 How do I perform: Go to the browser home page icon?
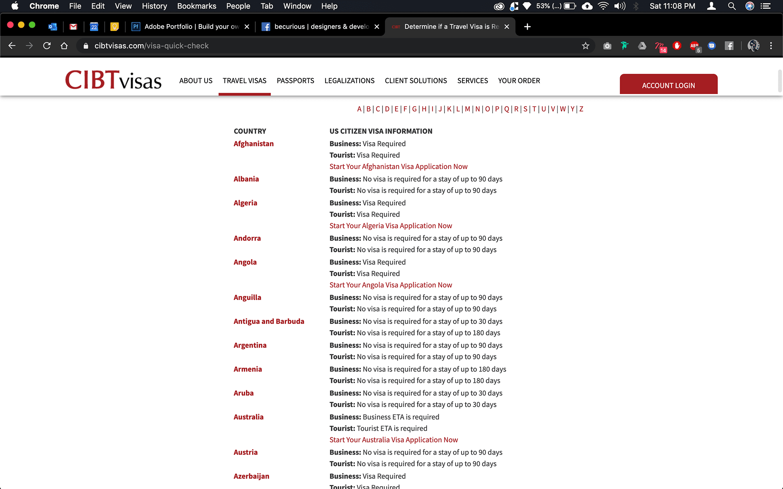64,46
